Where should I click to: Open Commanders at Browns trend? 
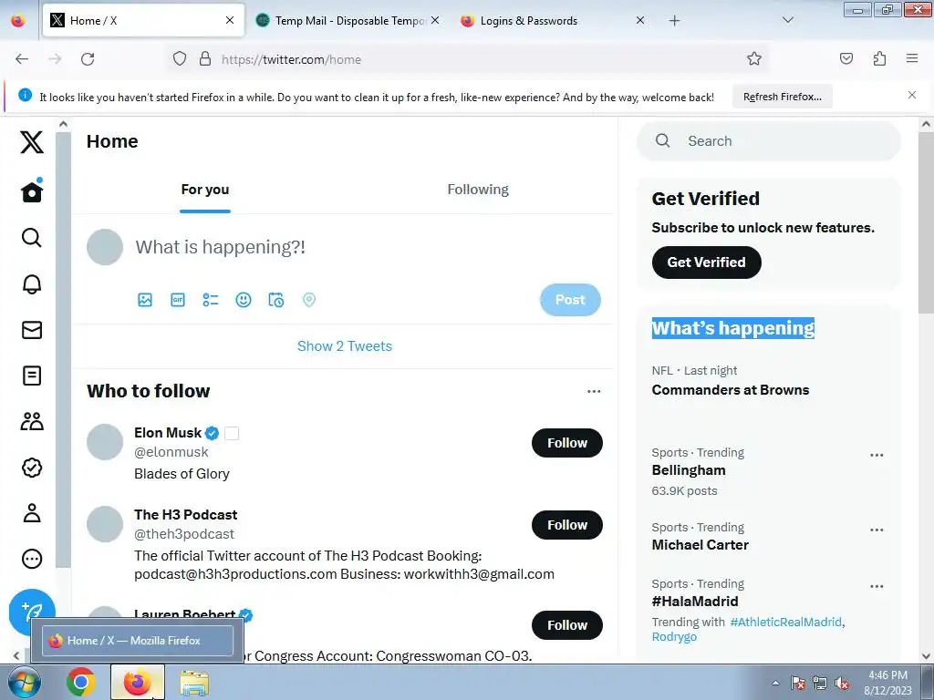(731, 390)
